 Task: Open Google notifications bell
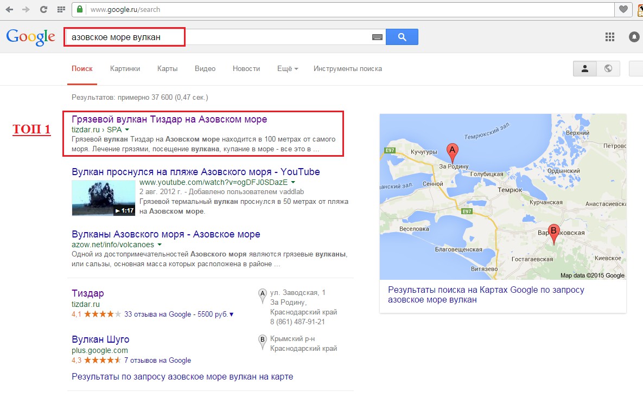634,37
